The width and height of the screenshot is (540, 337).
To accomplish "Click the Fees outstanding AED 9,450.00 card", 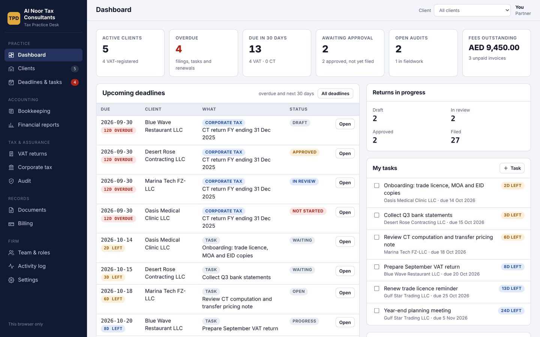I will tap(496, 53).
